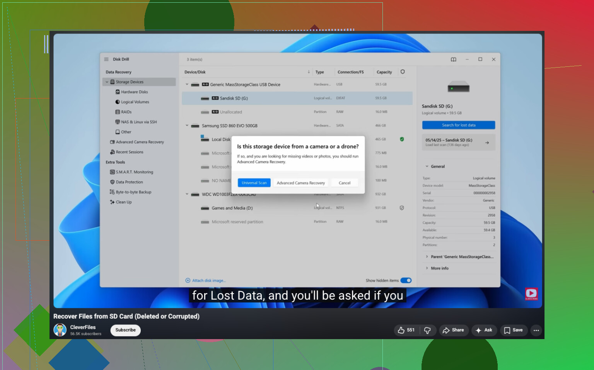The height and width of the screenshot is (370, 594).
Task: Collapse Samsung SSD 860 EVO 500GB row
Action: [187, 126]
